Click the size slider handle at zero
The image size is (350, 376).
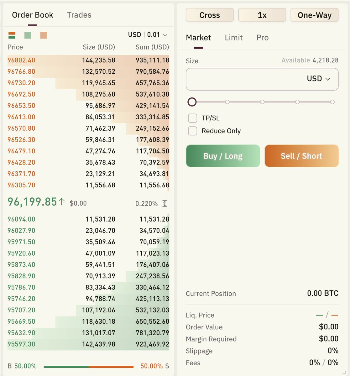[x=192, y=102]
